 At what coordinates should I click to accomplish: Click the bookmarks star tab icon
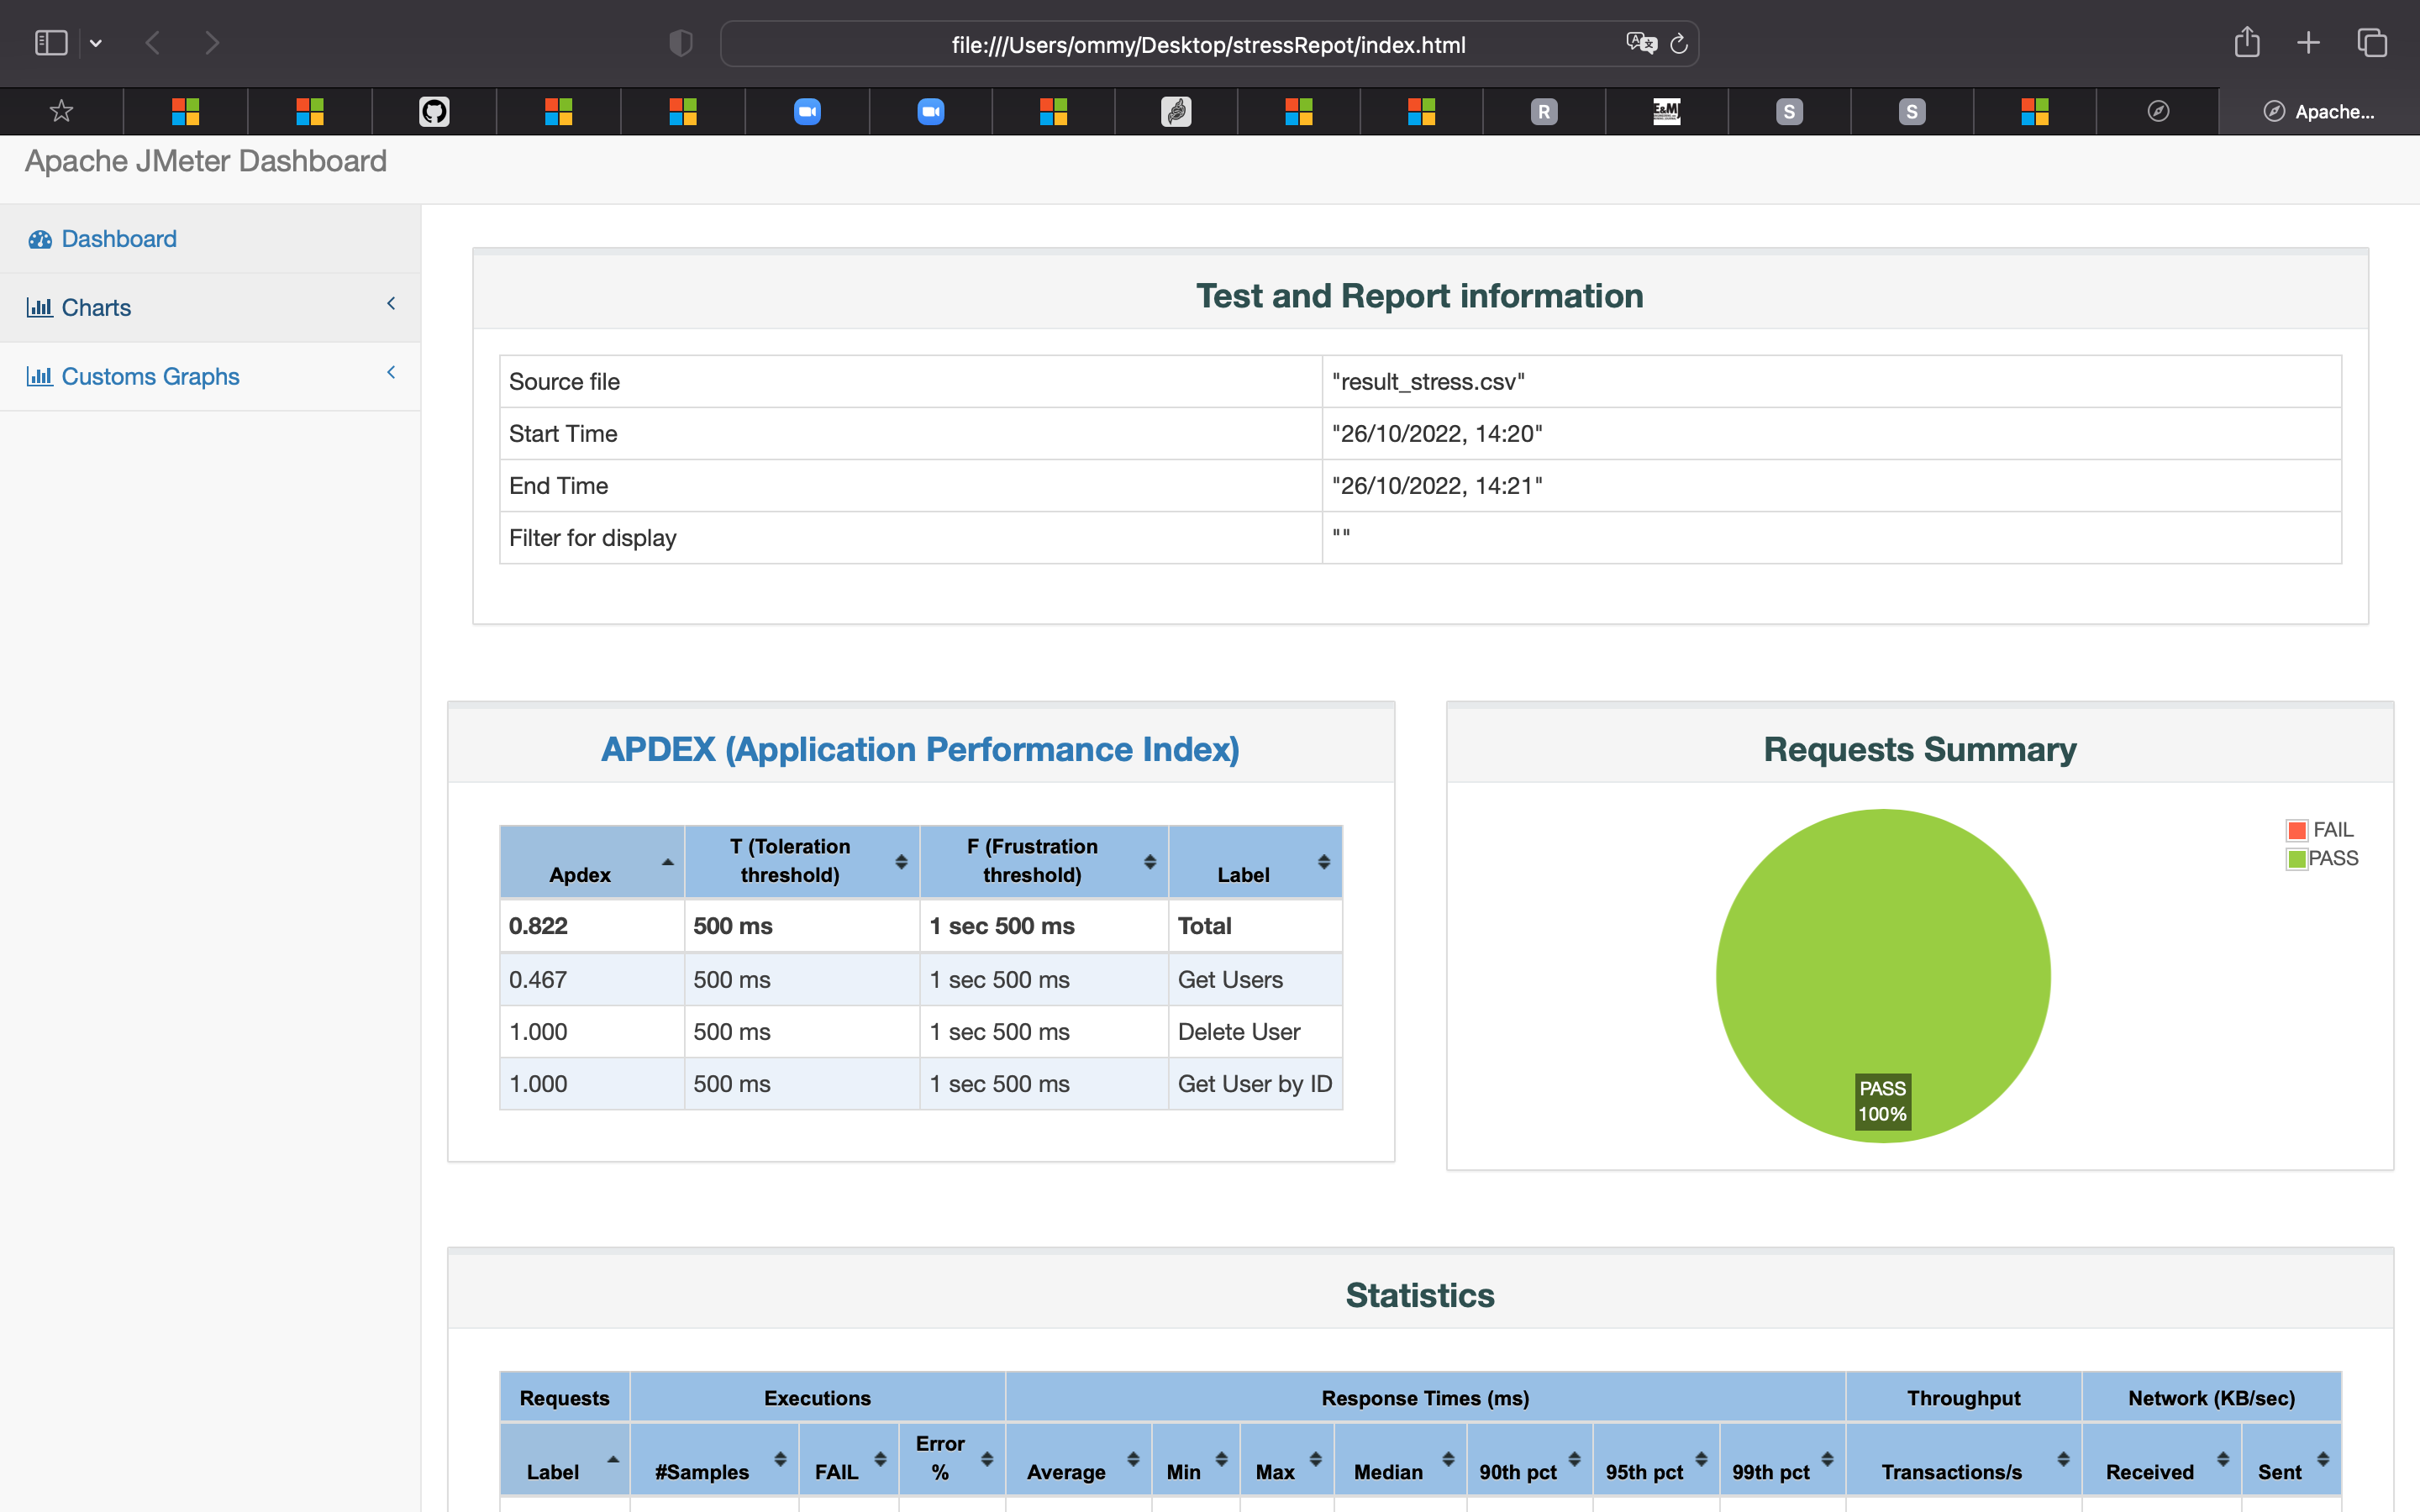click(x=61, y=111)
